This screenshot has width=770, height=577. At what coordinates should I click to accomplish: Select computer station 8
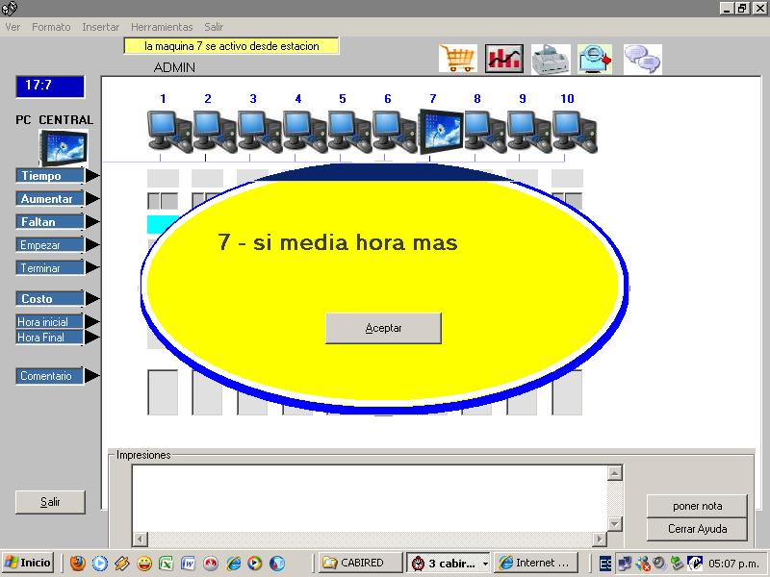click(485, 132)
